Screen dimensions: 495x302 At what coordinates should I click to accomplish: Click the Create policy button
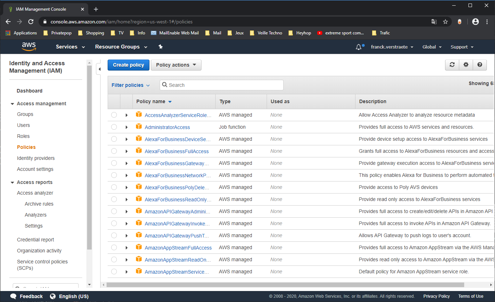click(129, 65)
